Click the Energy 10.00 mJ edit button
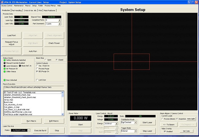 [116, 124]
